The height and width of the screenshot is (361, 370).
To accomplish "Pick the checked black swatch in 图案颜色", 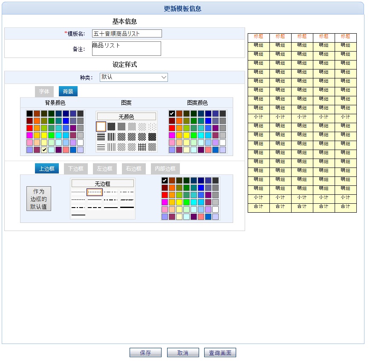I will (x=172, y=113).
